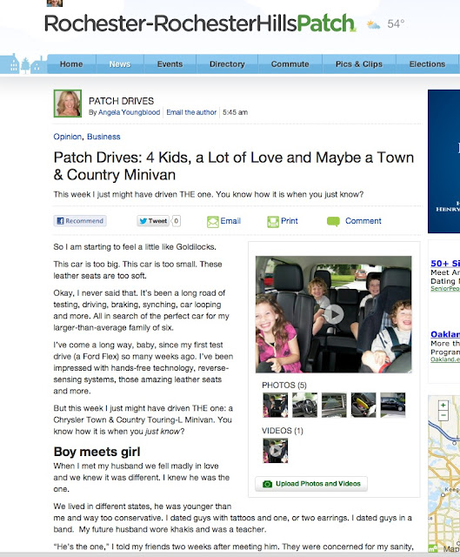Screen dimensions: 460x557
Task: Zoom in on the map
Action: pyautogui.click(x=443, y=406)
